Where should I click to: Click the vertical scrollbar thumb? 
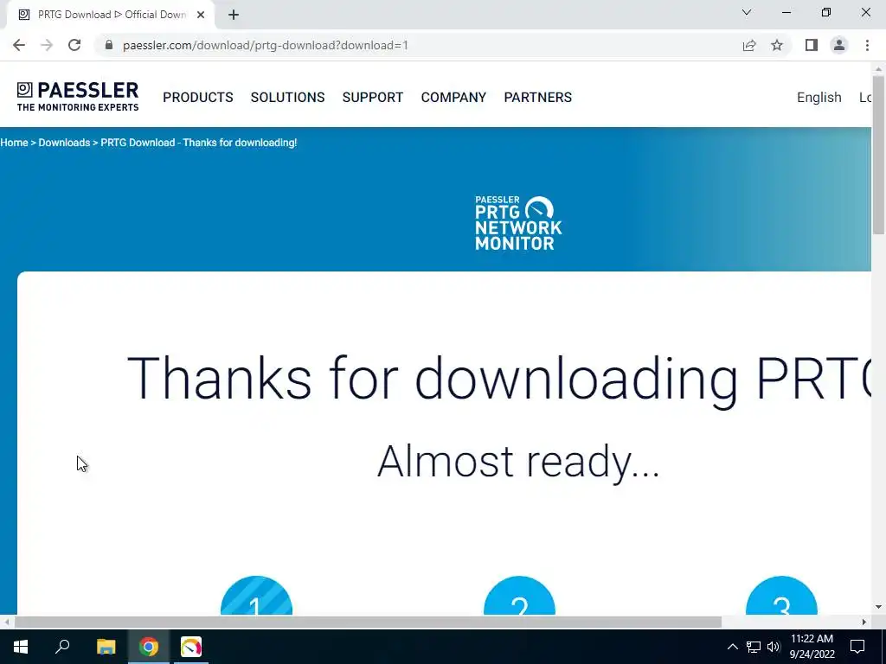click(878, 154)
